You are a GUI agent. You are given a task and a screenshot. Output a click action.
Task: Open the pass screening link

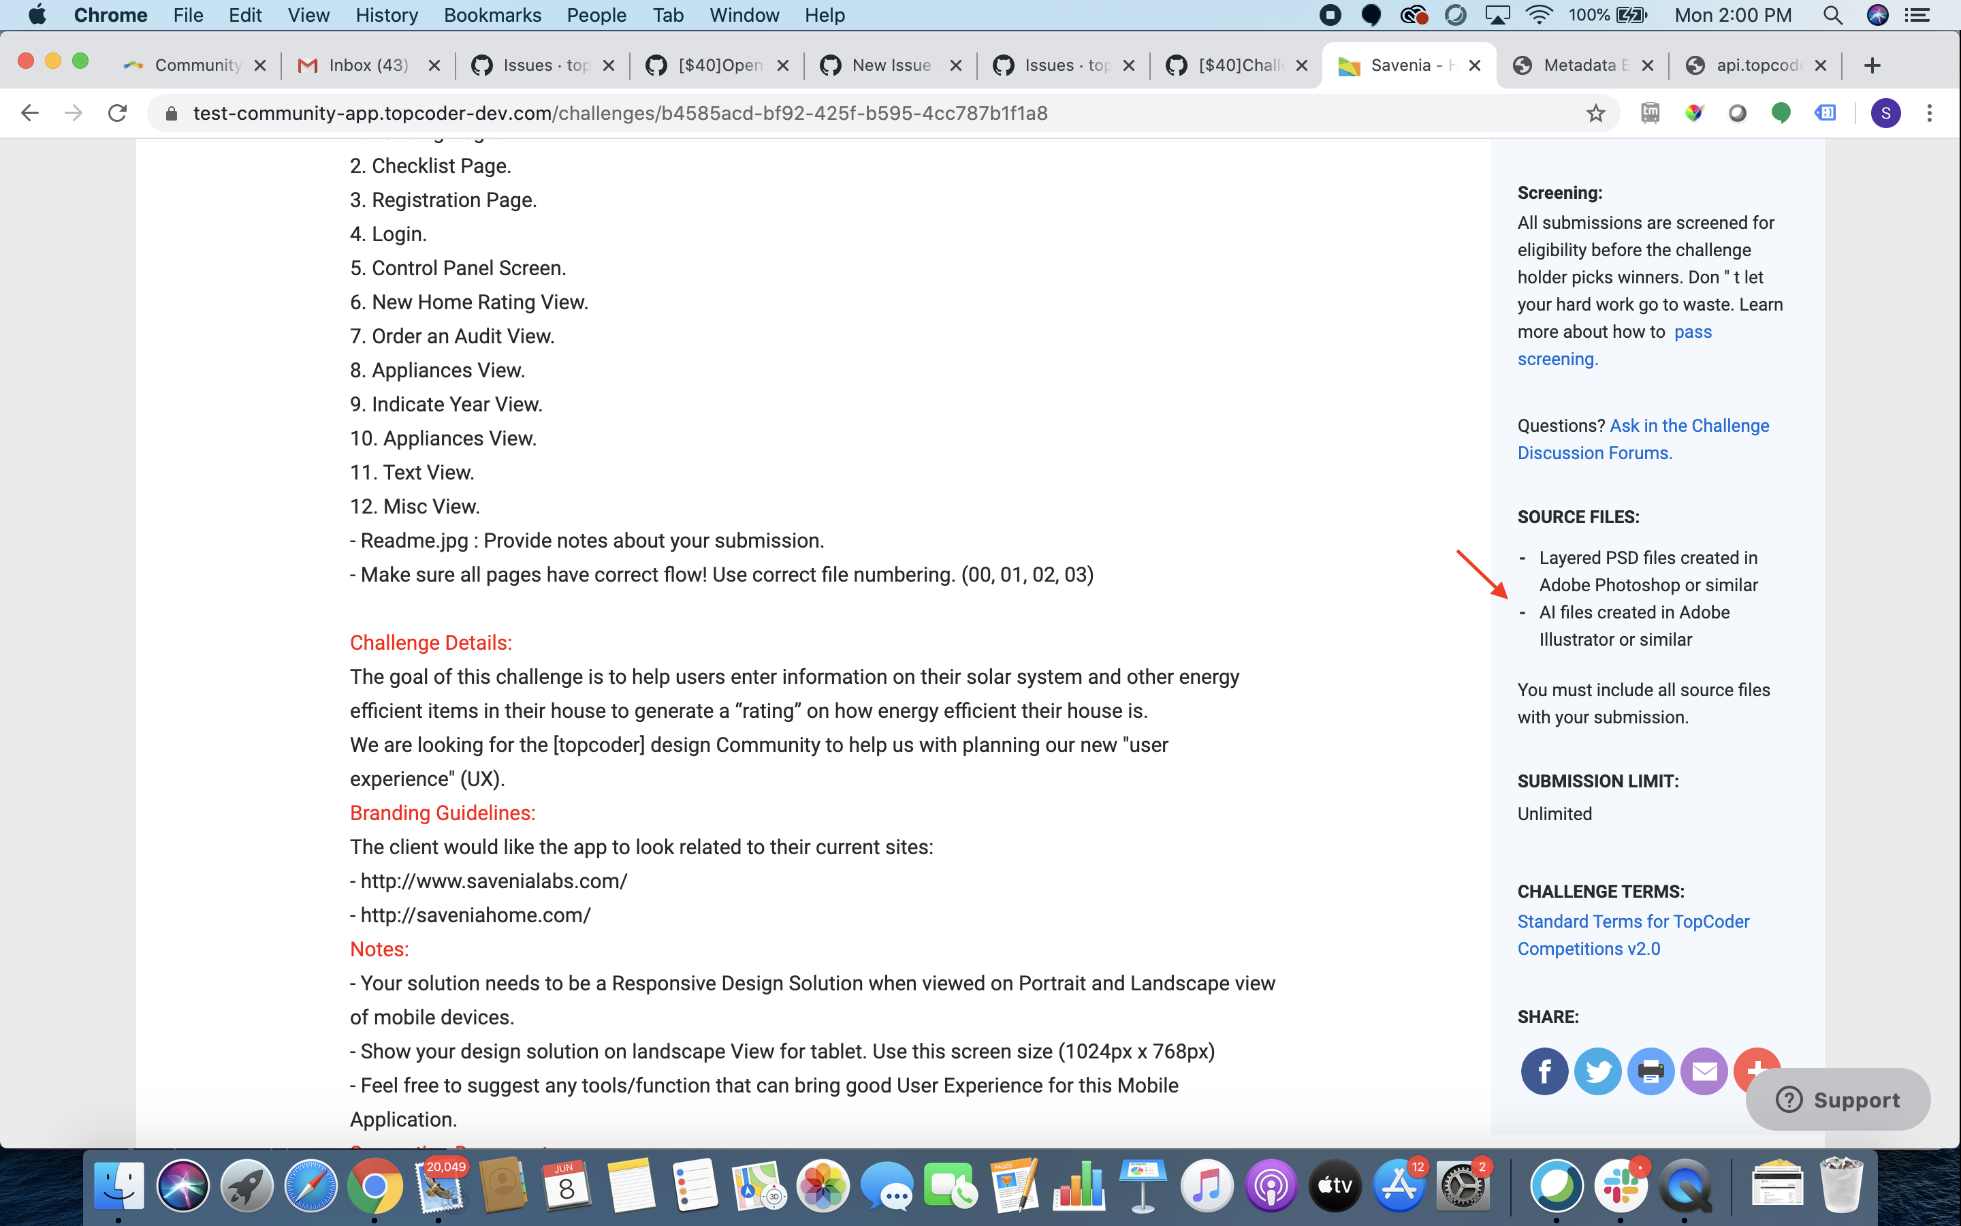(1693, 332)
